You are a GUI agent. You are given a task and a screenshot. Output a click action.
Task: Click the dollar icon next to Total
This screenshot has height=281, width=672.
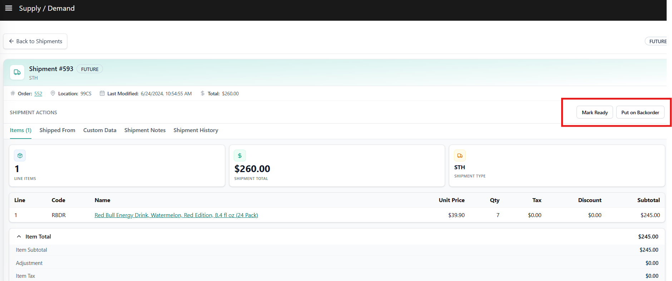[203, 93]
